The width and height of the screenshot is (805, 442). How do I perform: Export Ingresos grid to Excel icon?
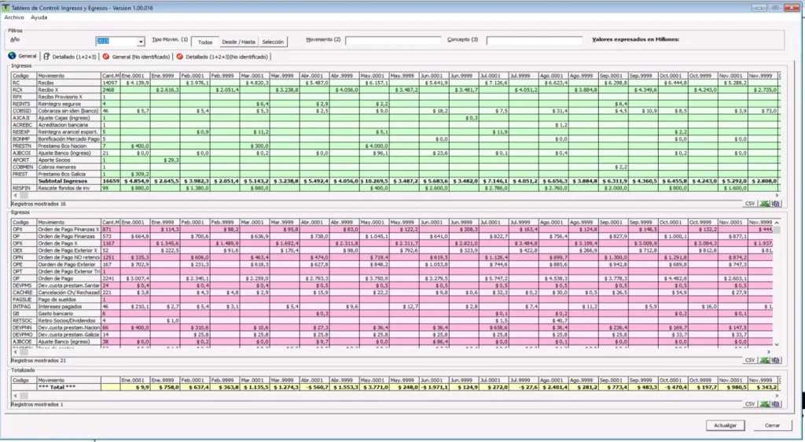763,203
